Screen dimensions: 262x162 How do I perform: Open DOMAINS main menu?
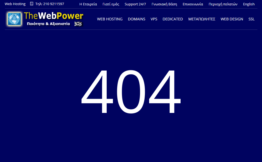[137, 19]
